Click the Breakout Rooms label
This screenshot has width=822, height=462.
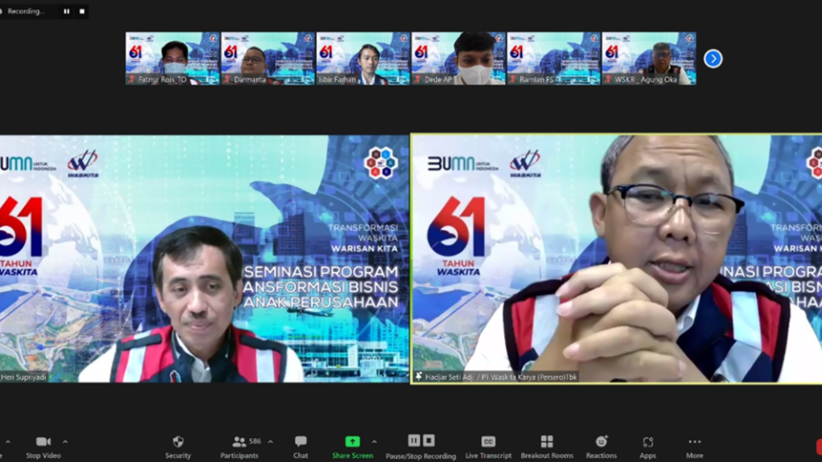coord(547,456)
